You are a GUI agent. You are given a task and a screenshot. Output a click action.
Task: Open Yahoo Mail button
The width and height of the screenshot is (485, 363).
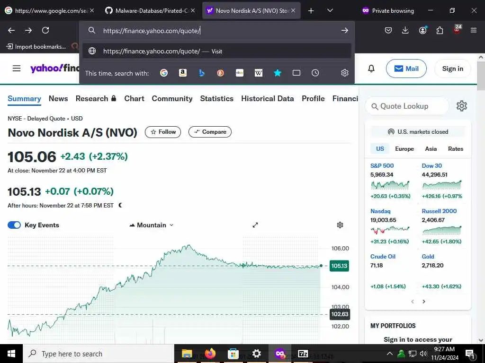pos(406,69)
